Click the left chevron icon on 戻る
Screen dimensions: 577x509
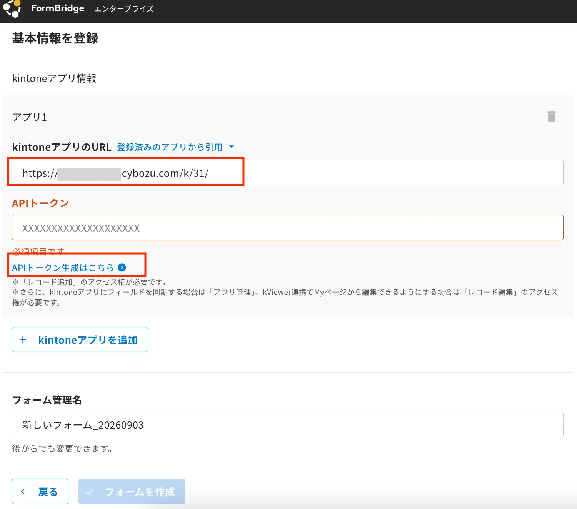tap(23, 491)
